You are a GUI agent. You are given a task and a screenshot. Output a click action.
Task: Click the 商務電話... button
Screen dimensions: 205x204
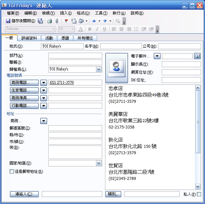tap(24, 83)
